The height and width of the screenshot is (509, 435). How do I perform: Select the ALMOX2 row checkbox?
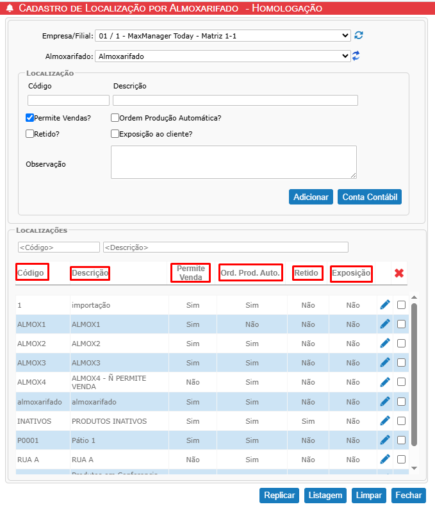pyautogui.click(x=401, y=344)
